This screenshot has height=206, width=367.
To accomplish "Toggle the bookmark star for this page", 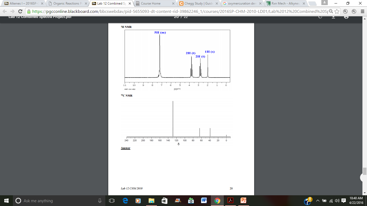I will 337,11.
